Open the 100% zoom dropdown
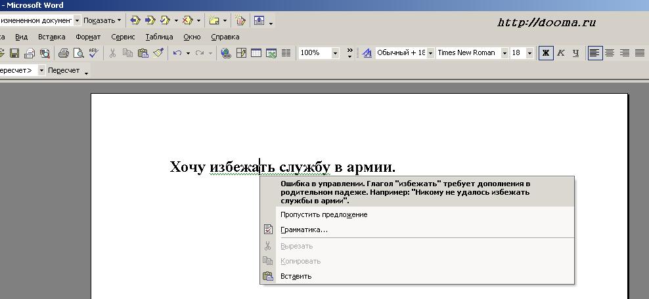Image resolution: width=649 pixels, height=299 pixels. [x=335, y=53]
